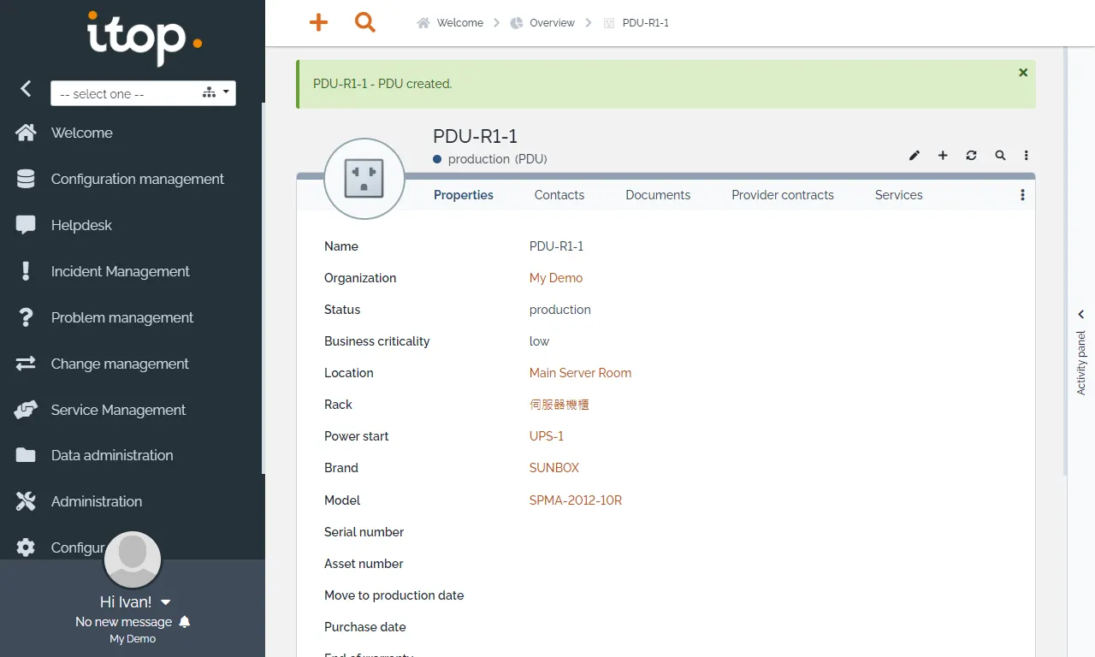Follow the SUNBOX brand link

click(x=554, y=468)
